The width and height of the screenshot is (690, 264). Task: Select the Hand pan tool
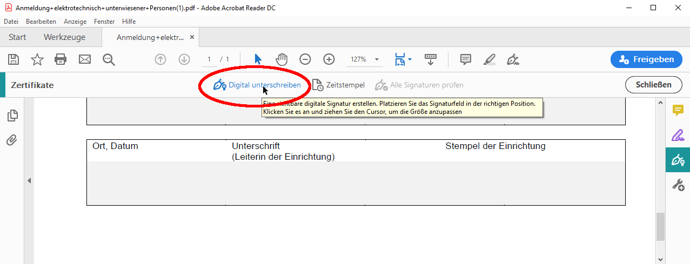pyautogui.click(x=282, y=59)
